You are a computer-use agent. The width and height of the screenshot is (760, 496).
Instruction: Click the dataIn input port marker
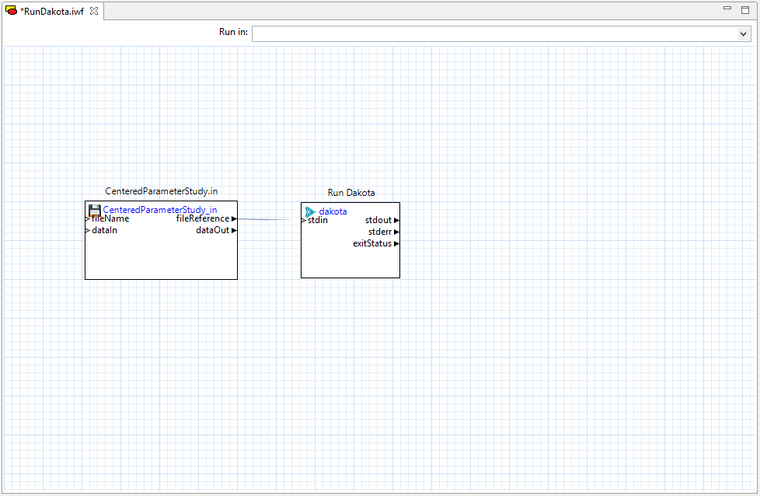click(x=88, y=230)
